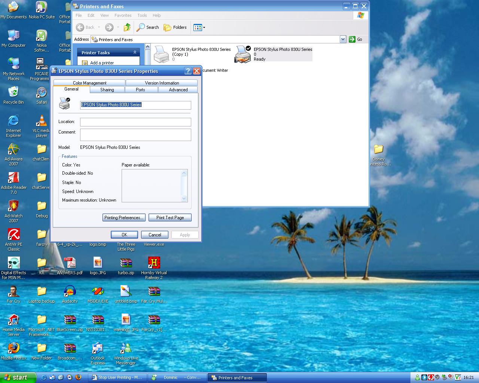Click the system tray clock

click(x=469, y=378)
